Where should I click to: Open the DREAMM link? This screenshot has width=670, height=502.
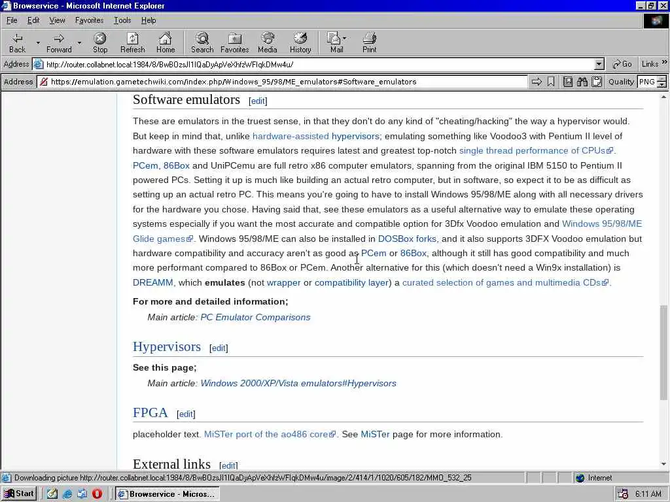[x=153, y=282]
